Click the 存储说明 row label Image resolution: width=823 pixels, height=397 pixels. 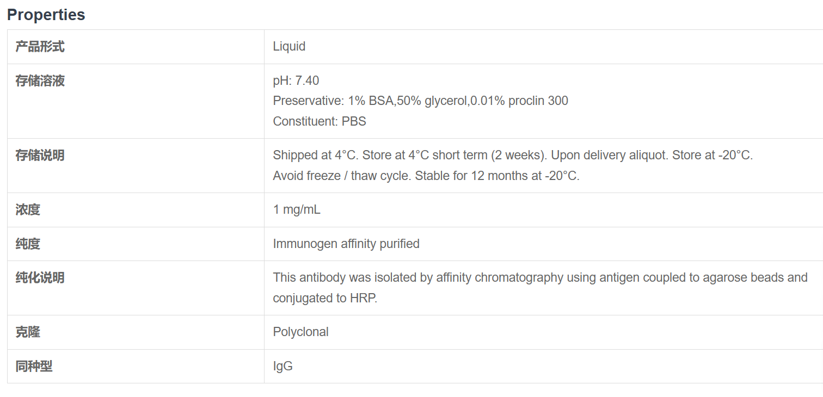40,156
